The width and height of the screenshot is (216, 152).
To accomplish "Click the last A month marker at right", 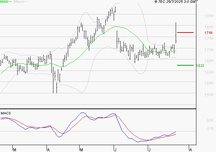I will point(190,149).
